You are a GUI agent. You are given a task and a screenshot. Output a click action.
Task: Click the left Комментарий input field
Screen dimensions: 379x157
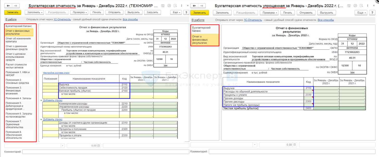[105, 152]
